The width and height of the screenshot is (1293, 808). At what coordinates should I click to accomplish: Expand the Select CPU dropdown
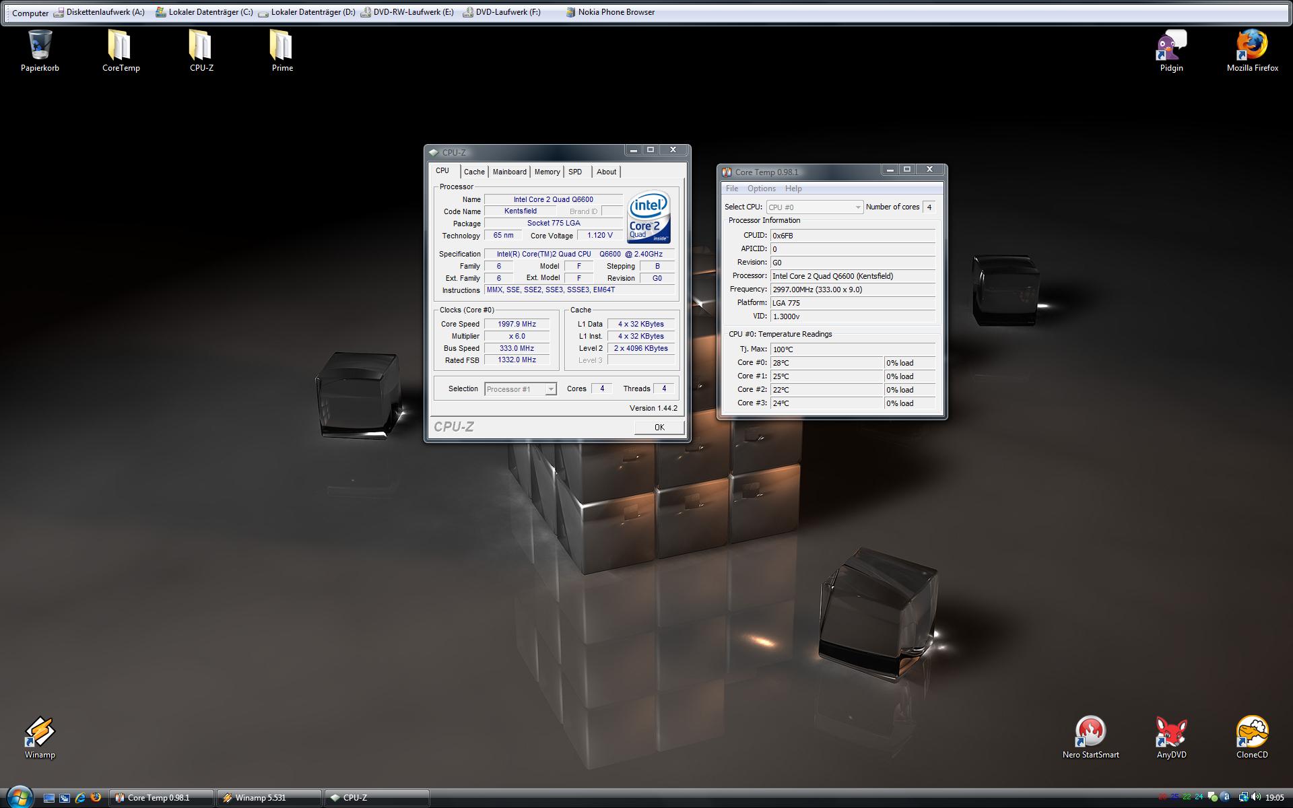857,207
